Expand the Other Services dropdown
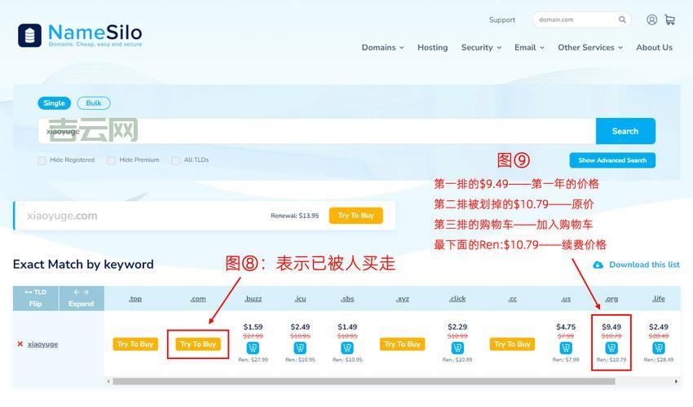The width and height of the screenshot is (693, 407). pyautogui.click(x=589, y=47)
